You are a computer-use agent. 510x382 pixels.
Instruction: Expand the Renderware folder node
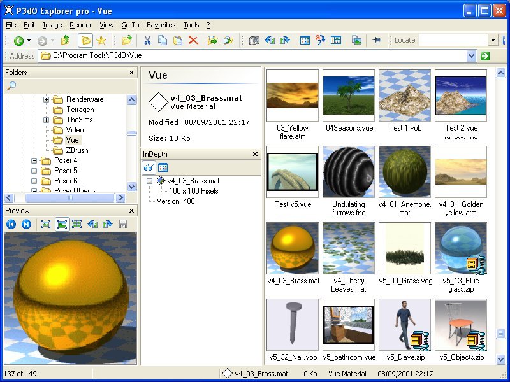click(x=46, y=99)
